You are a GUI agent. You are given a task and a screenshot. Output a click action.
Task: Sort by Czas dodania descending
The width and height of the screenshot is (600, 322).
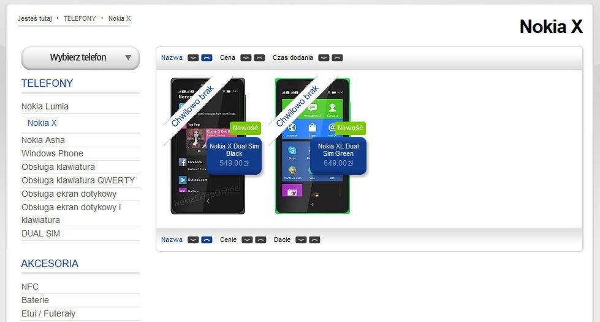pos(324,58)
